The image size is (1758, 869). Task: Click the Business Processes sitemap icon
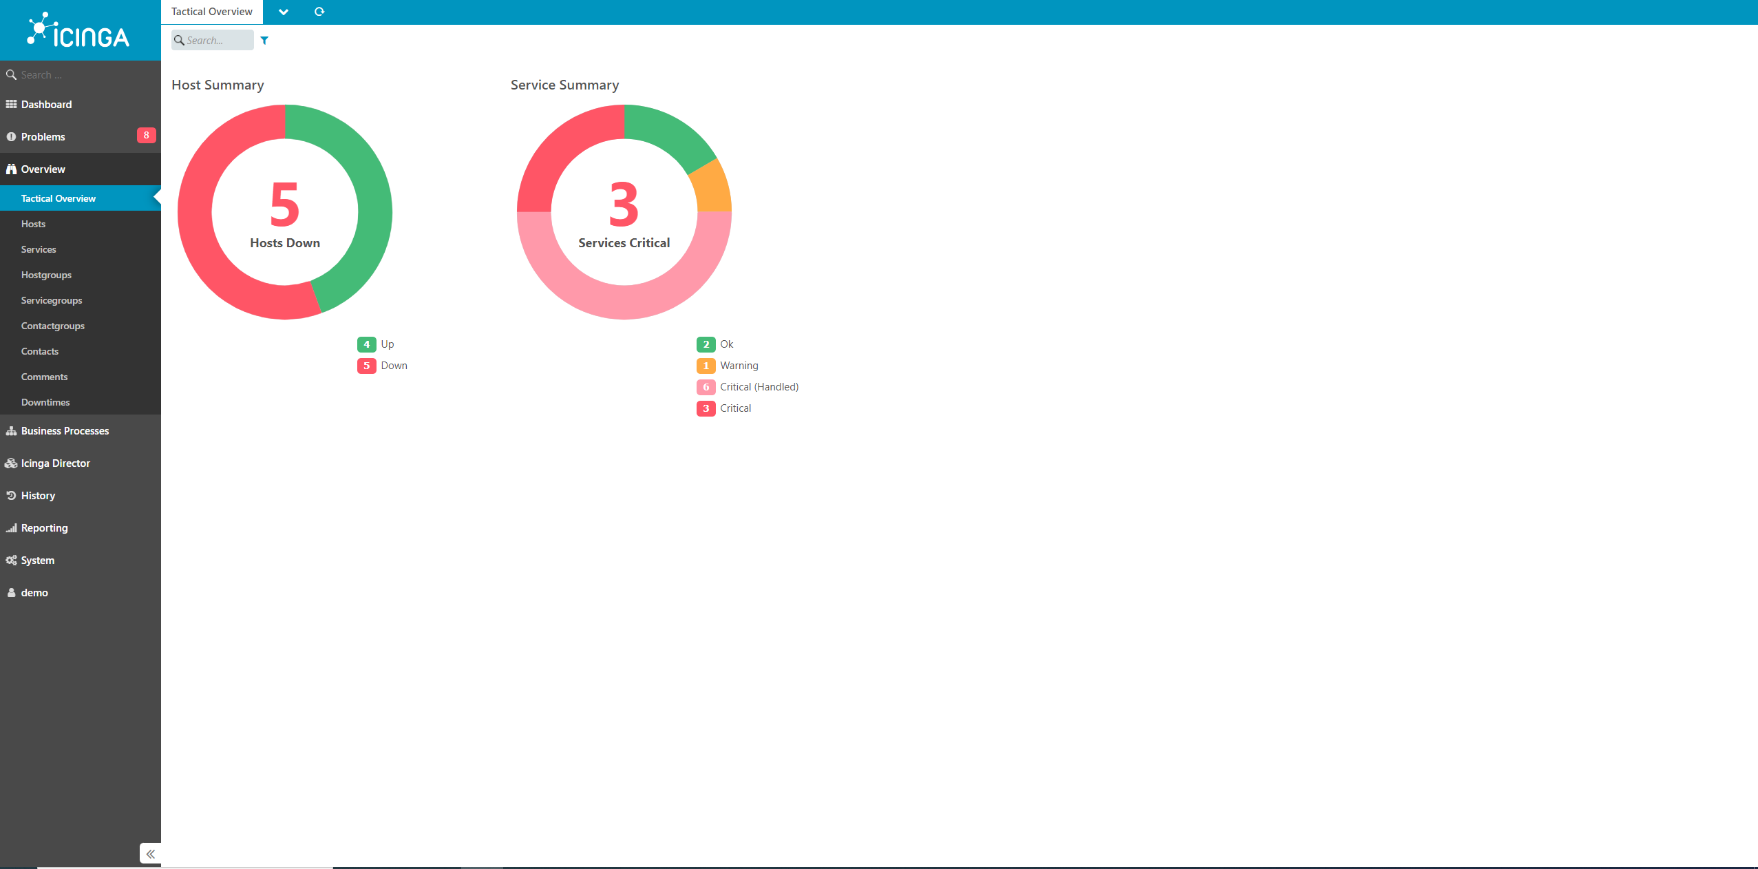pos(11,431)
